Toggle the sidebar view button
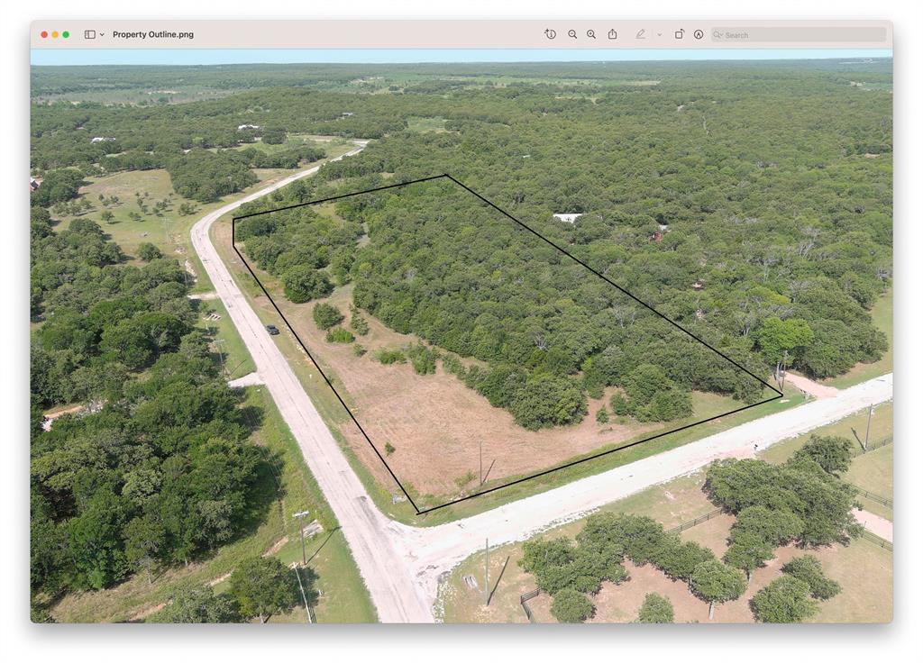923x663 pixels. tap(89, 34)
